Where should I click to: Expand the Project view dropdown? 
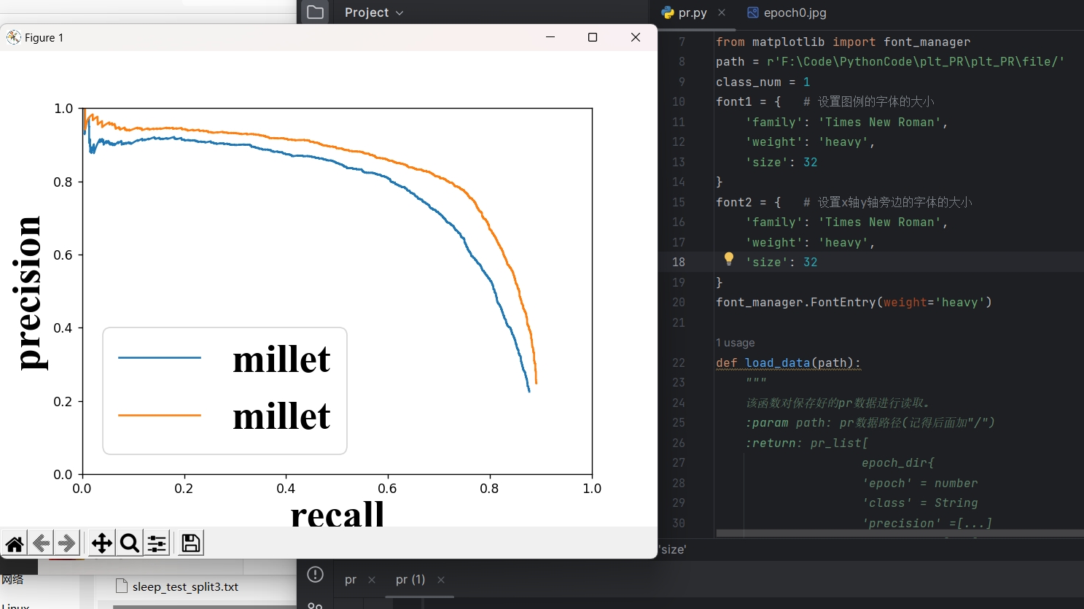(374, 12)
